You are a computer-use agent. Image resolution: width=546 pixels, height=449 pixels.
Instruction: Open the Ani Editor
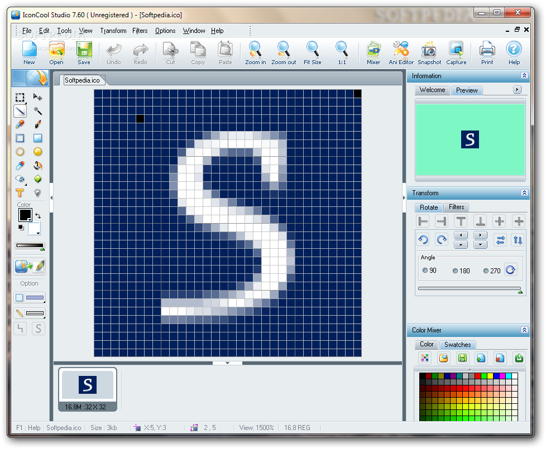[401, 52]
